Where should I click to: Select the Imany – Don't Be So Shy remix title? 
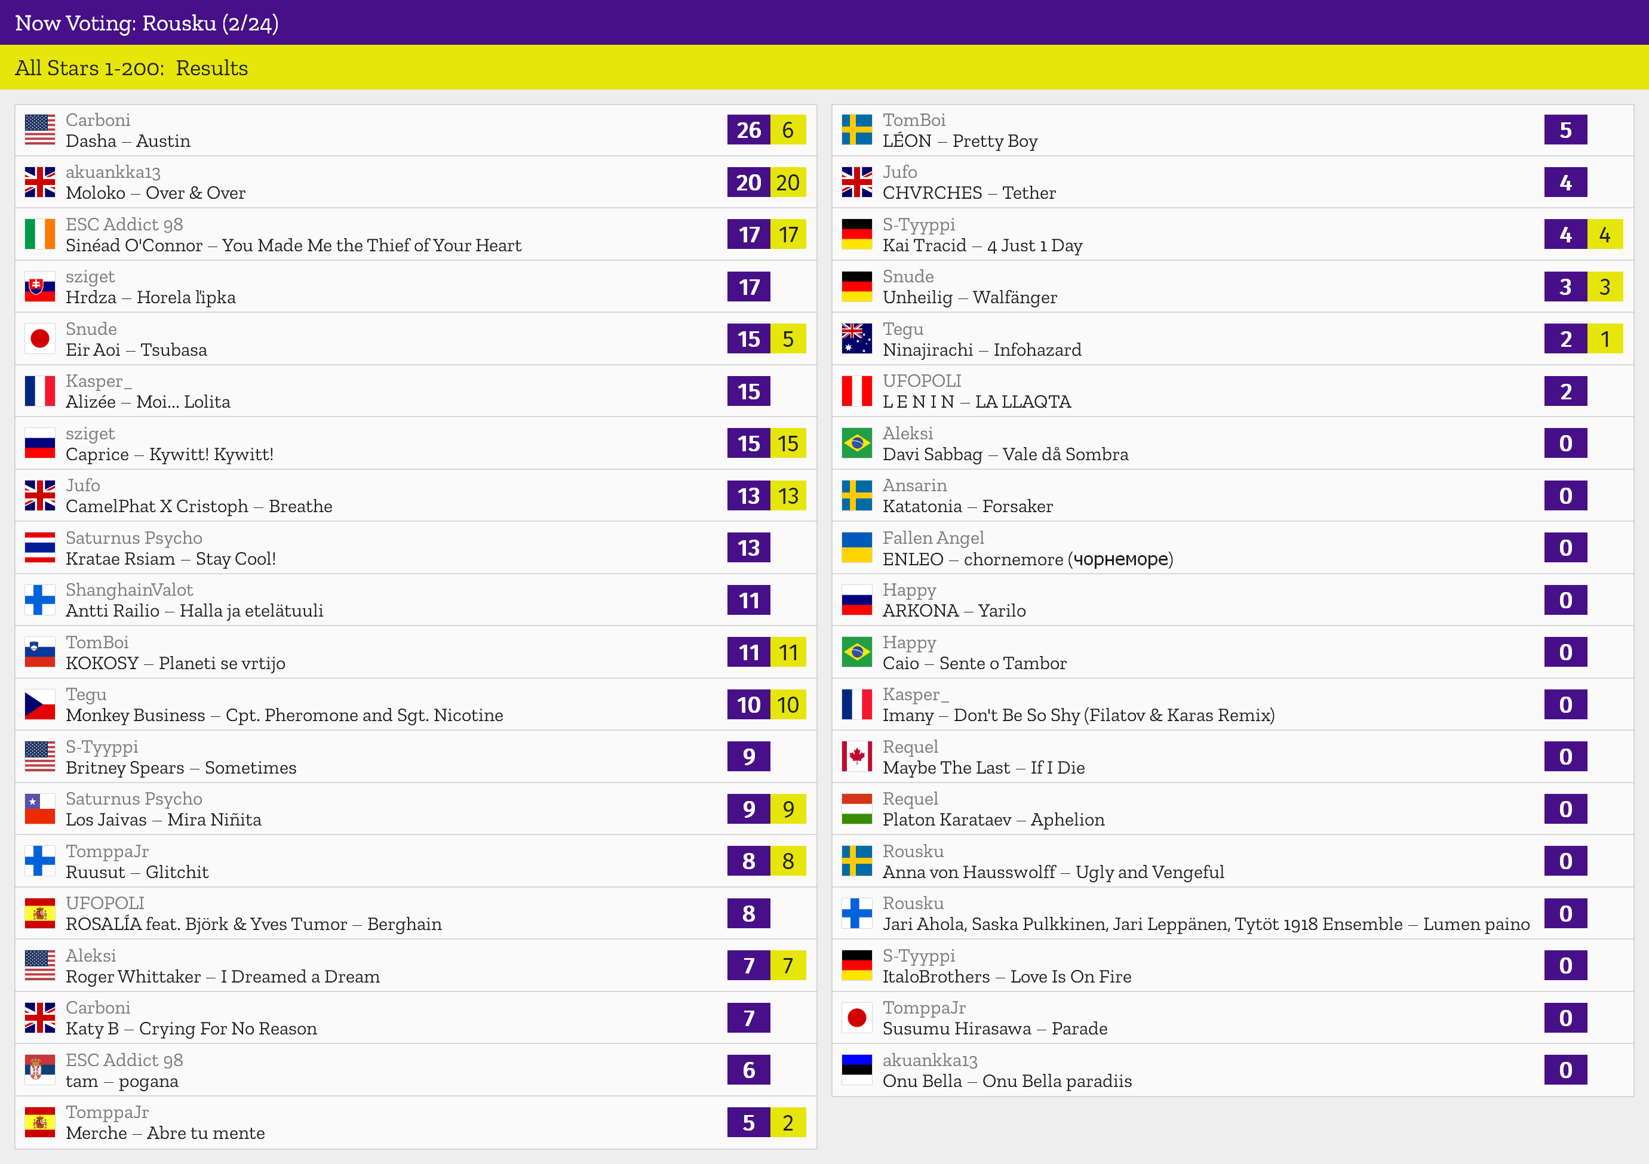click(1079, 716)
